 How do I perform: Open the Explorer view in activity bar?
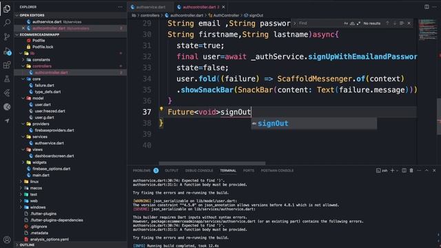7,9
